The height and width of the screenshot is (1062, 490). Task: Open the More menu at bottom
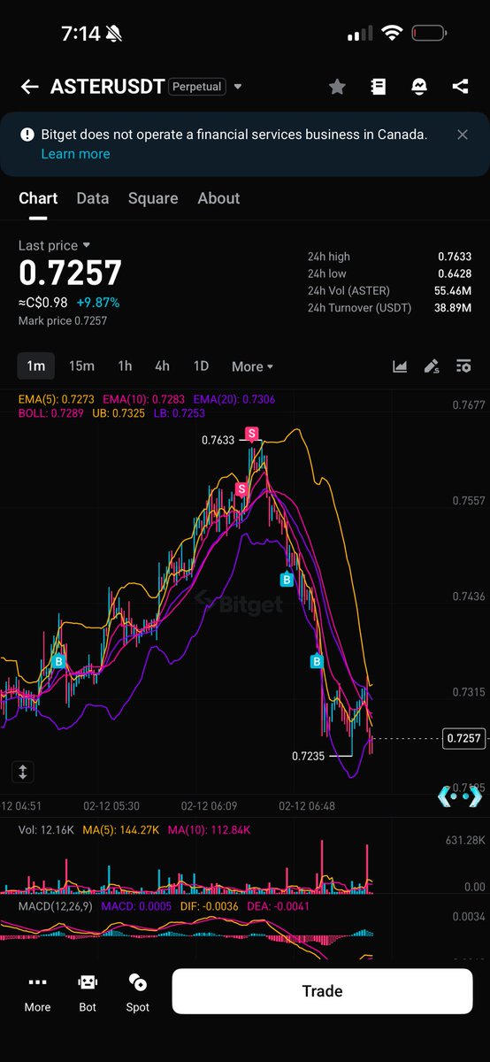[37, 991]
